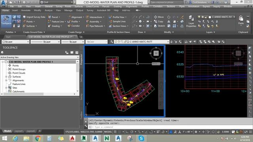The height and width of the screenshot is (142, 253).
Task: Expand the Modify panel
Action: 169,32
